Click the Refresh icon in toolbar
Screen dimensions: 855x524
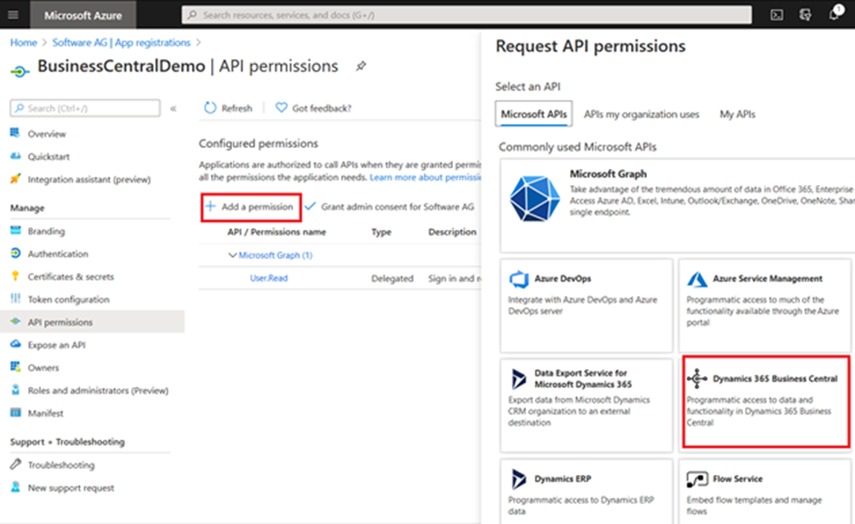(x=211, y=108)
